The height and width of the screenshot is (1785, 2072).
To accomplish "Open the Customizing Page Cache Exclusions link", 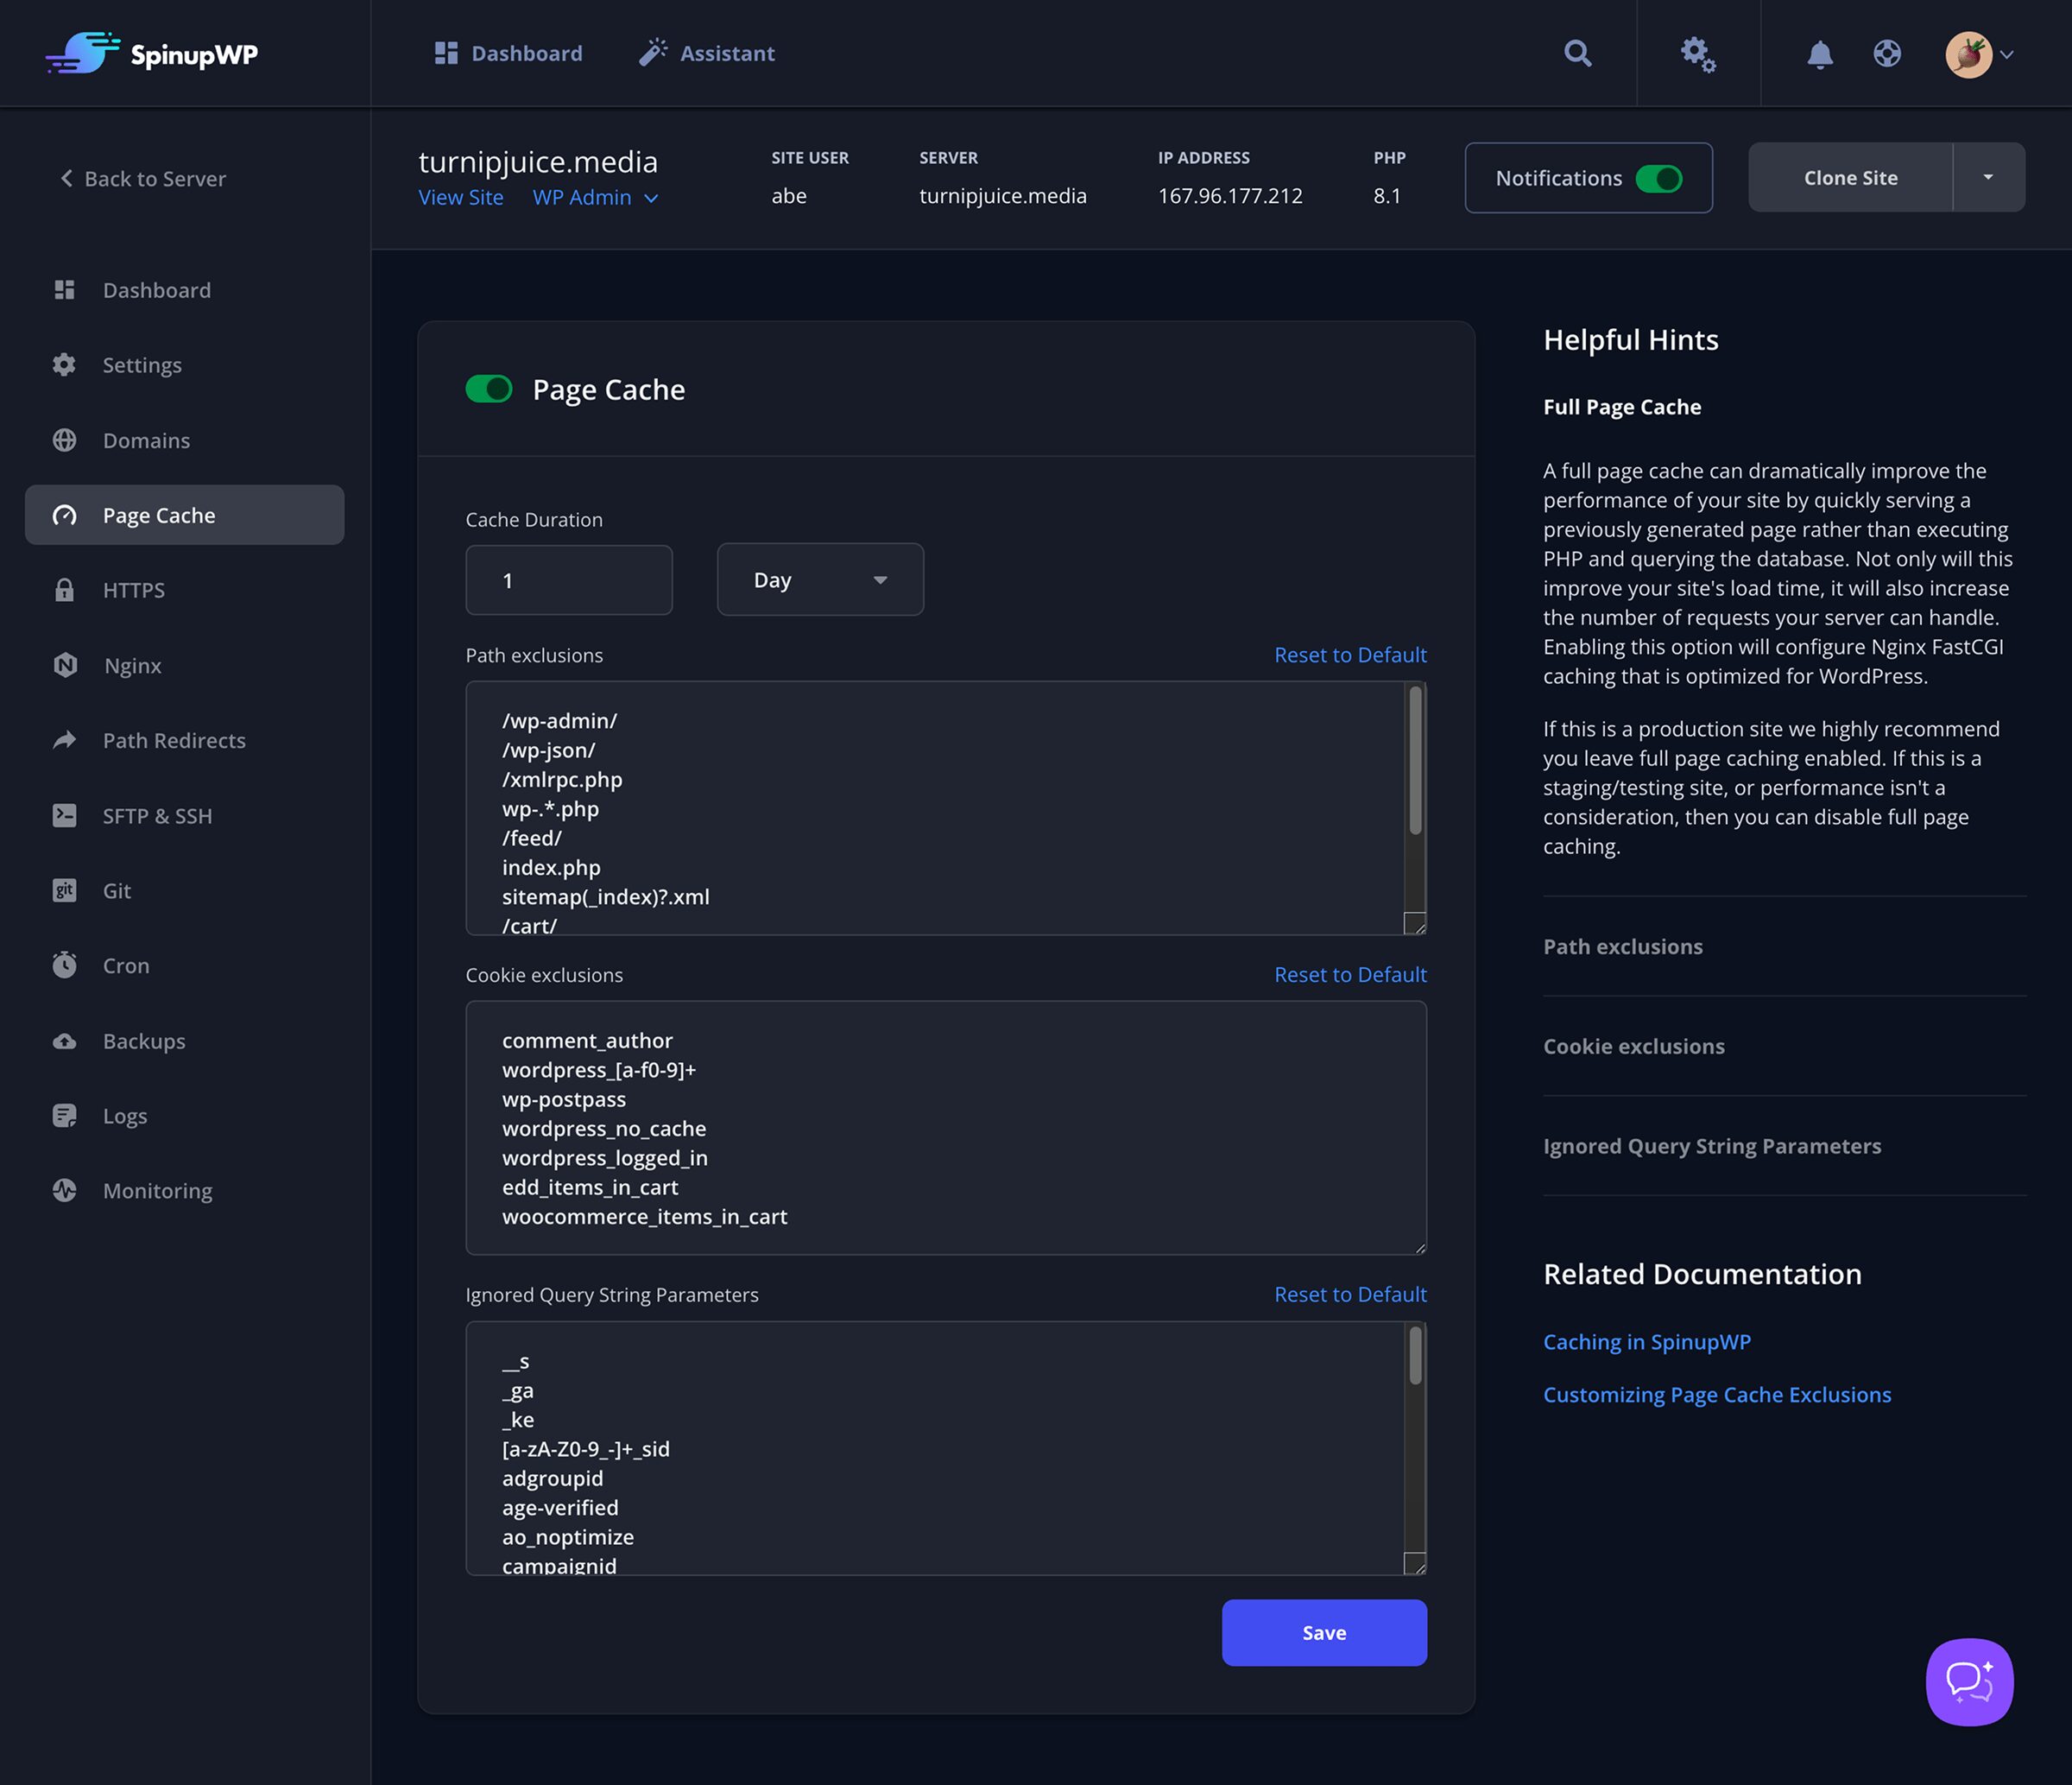I will coord(1716,1394).
